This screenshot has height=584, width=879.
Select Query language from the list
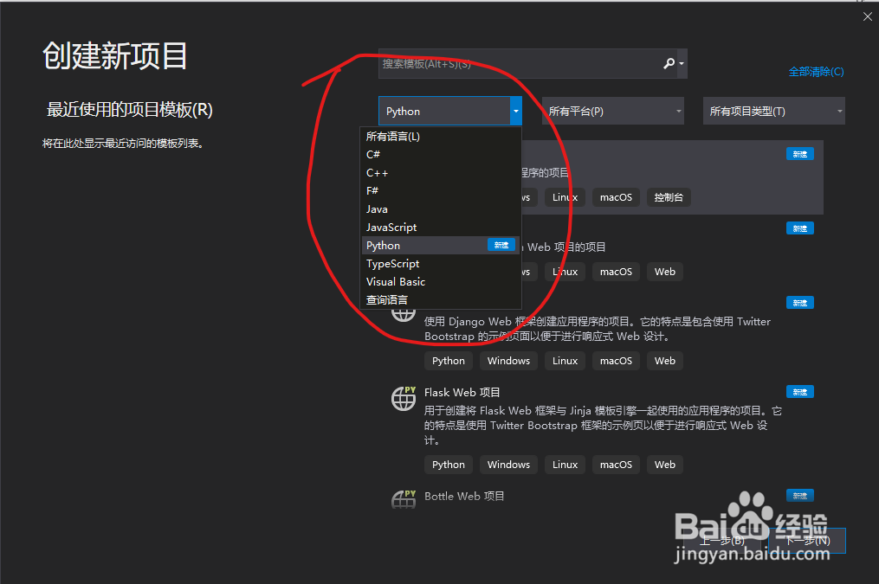441,299
